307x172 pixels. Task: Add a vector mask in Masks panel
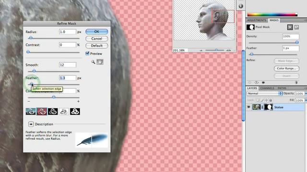pyautogui.click(x=296, y=27)
